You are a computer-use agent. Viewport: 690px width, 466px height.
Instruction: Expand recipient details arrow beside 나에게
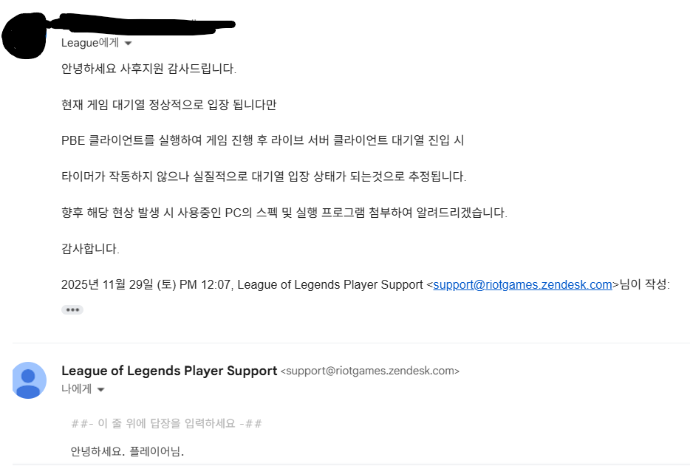(x=100, y=389)
